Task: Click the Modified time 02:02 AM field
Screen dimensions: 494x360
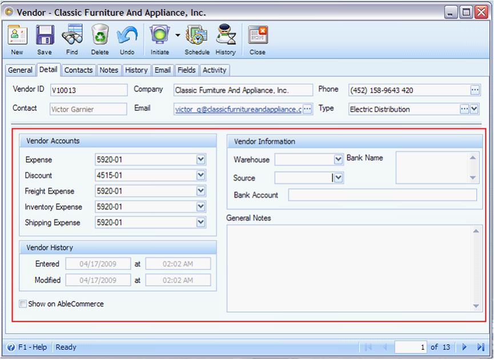Action: (x=178, y=280)
